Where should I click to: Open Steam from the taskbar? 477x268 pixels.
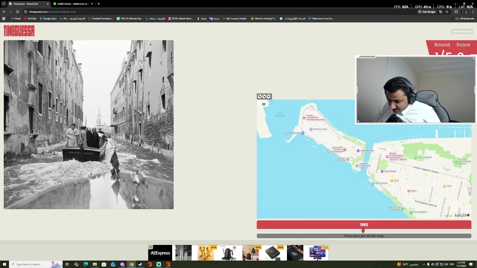[x=140, y=264]
